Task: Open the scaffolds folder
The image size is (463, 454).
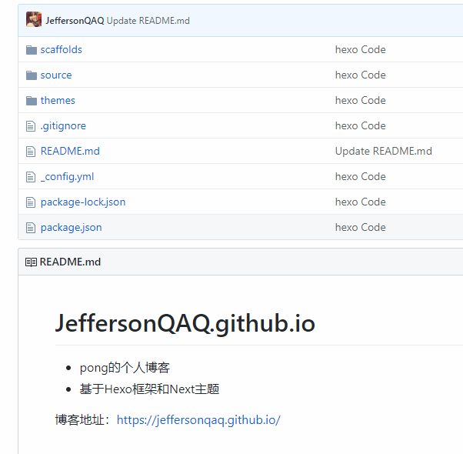Action: pos(61,49)
